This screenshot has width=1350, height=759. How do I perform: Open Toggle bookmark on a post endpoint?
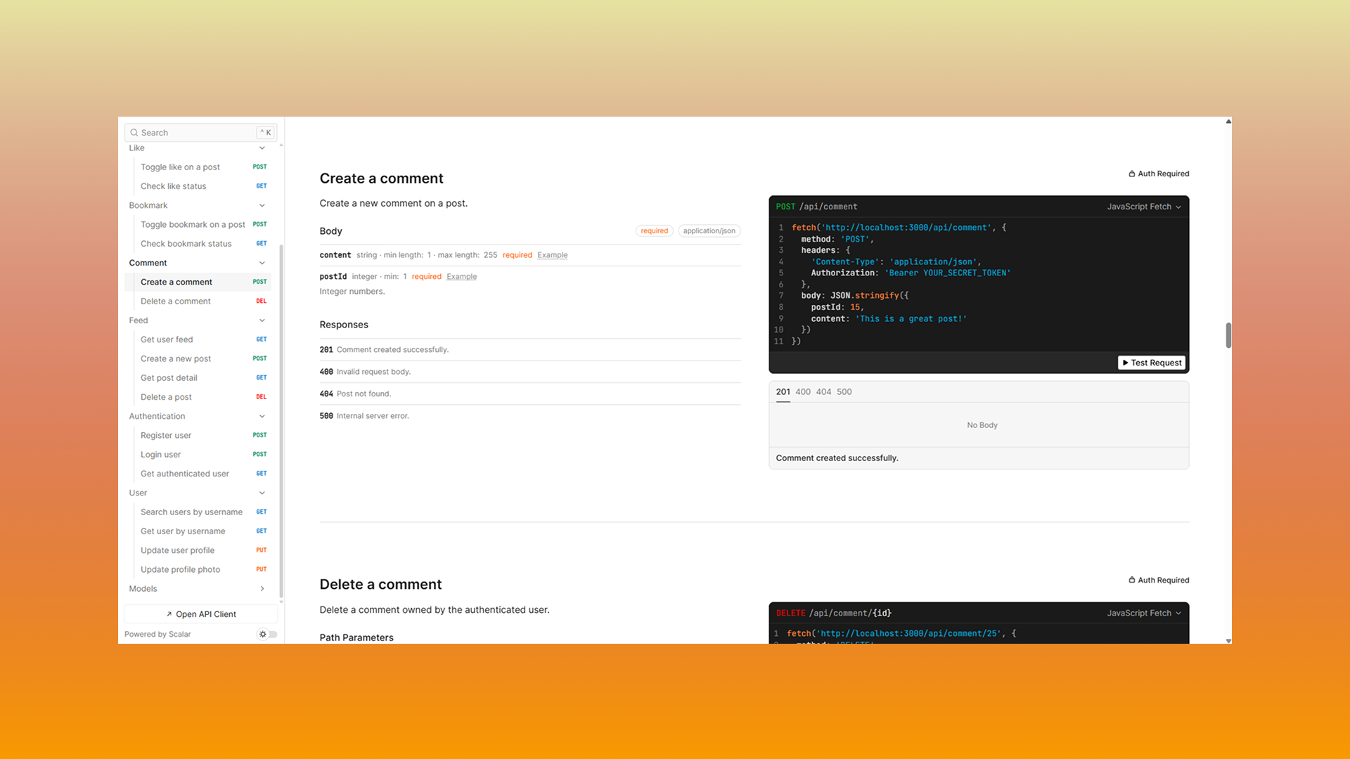(x=198, y=225)
